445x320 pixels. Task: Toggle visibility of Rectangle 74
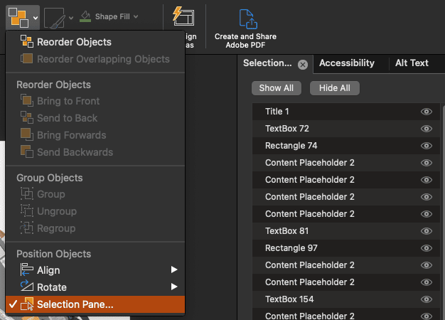point(426,146)
